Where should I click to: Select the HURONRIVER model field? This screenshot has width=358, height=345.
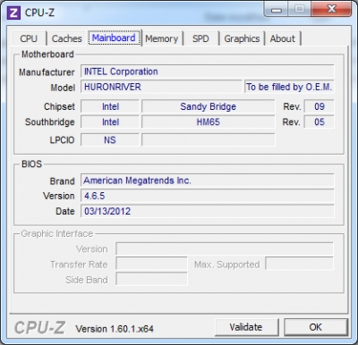[x=161, y=87]
